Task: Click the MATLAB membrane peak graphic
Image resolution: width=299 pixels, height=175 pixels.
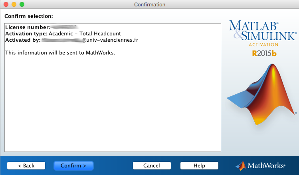Action: click(x=263, y=95)
